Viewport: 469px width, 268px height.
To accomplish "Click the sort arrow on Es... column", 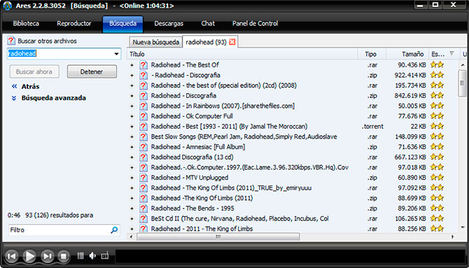I will coord(451,54).
